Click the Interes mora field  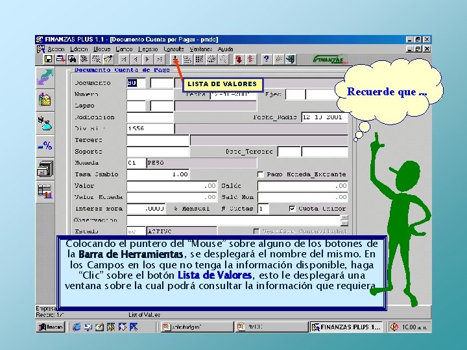coord(146,209)
